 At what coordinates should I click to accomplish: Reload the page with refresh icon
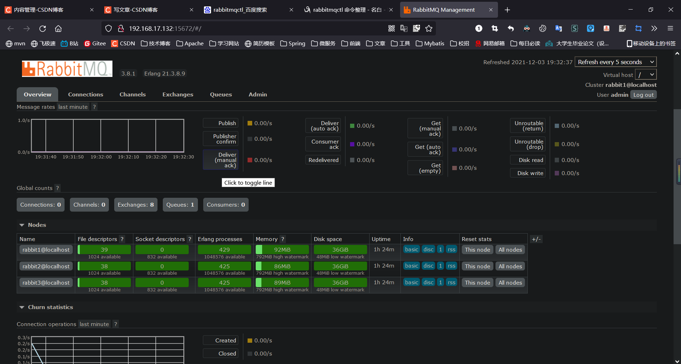[x=43, y=28]
